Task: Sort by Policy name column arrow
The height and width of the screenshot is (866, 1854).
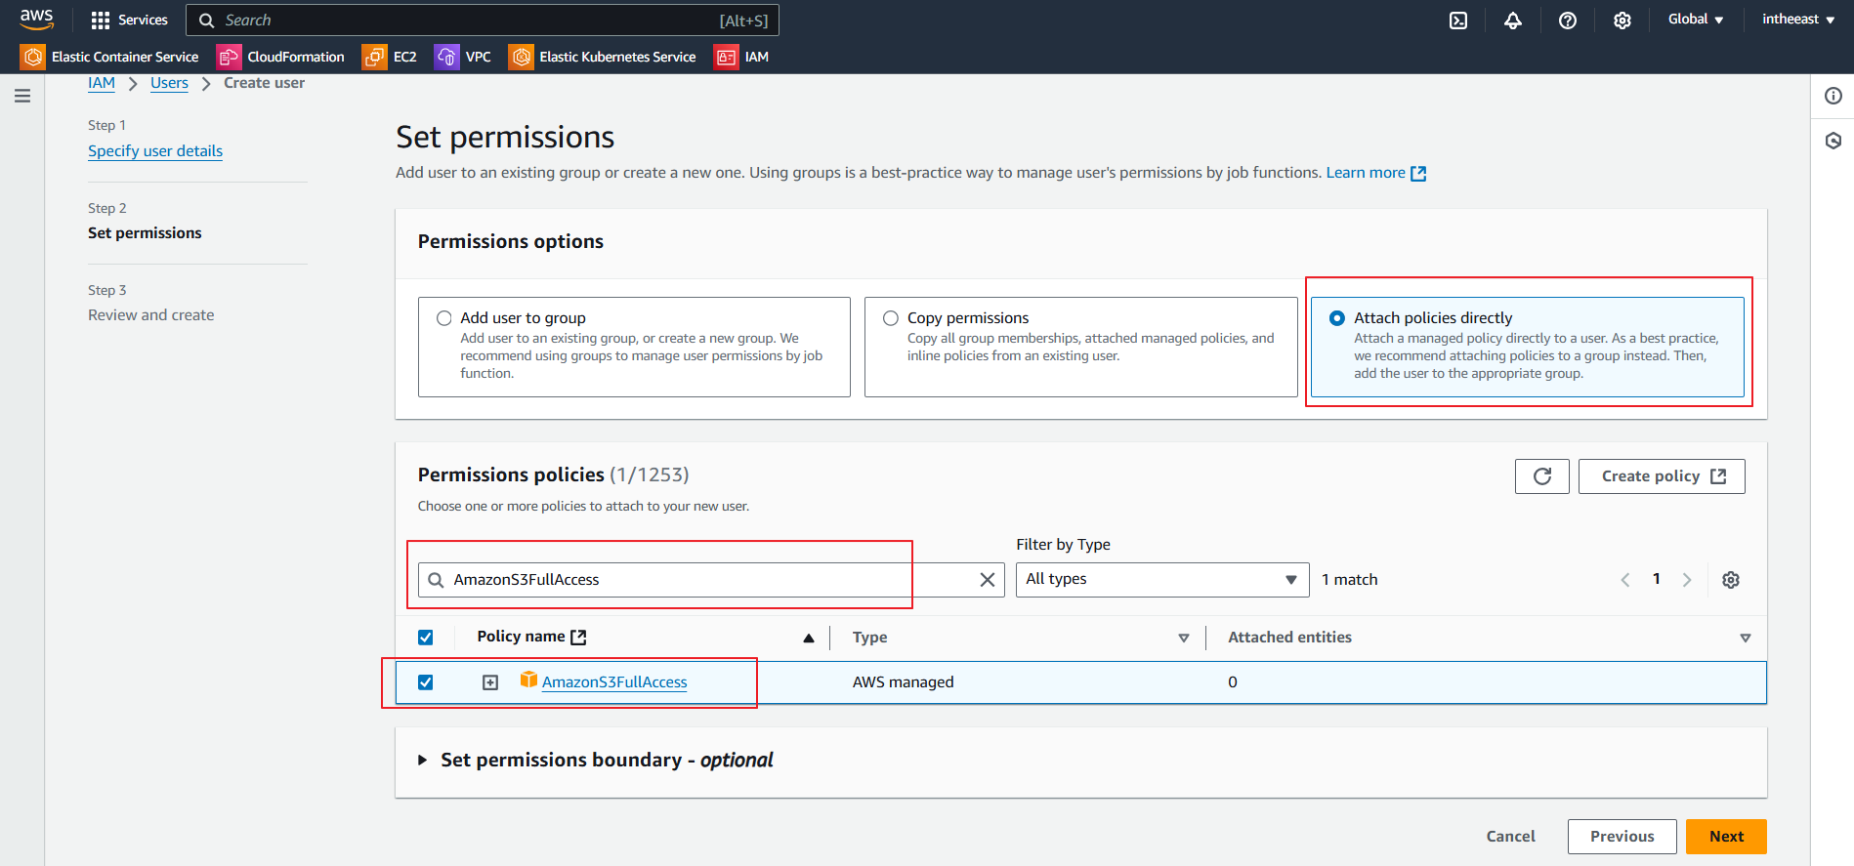Action: (x=809, y=638)
